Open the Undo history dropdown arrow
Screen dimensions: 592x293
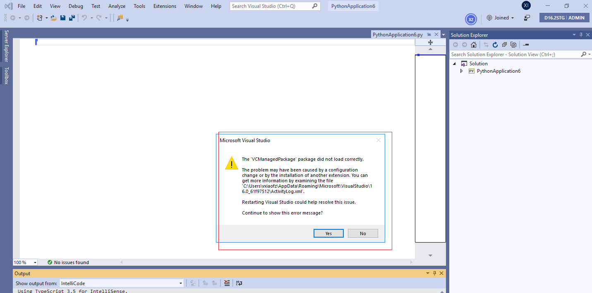point(91,18)
